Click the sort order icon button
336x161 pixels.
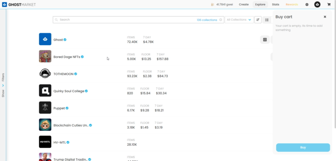coord(258,20)
